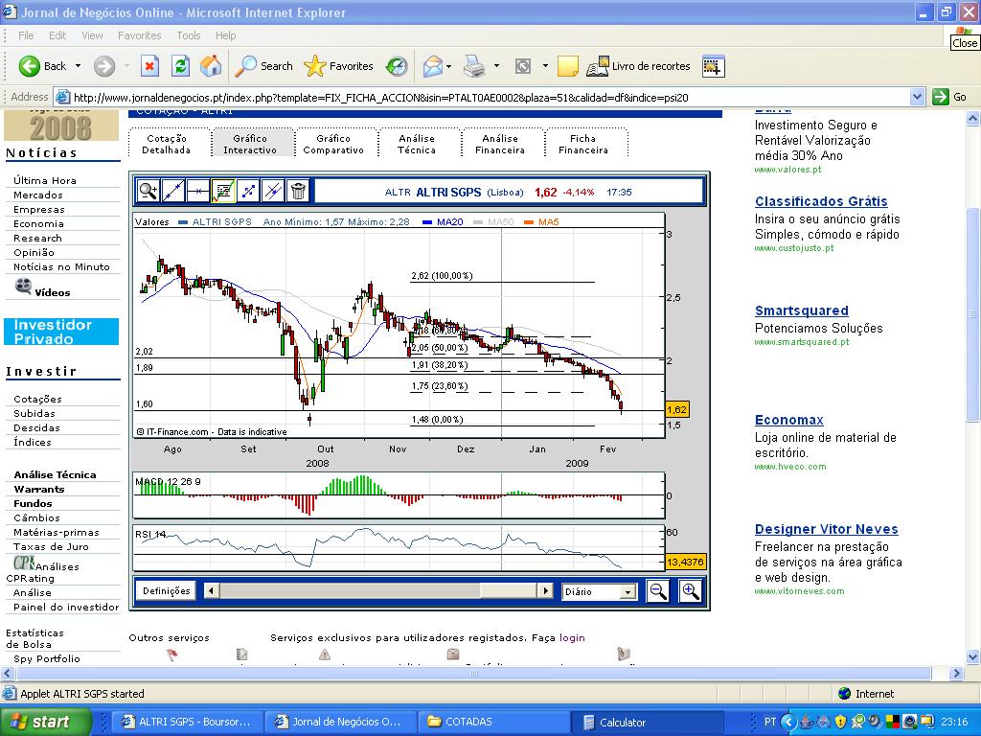Open Investidor Privado banner
Image resolution: width=981 pixels, height=736 pixels.
[61, 332]
